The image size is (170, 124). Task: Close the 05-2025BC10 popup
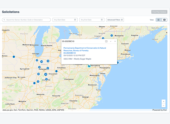[115, 41]
